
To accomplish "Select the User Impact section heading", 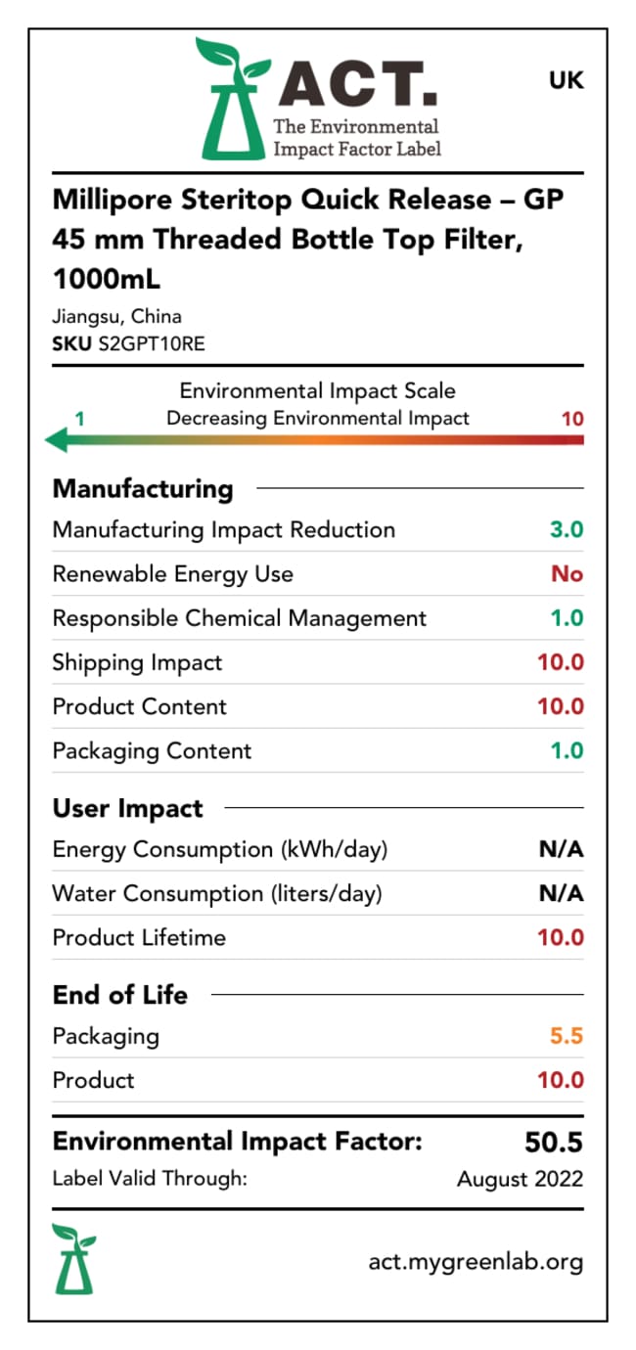I will coord(128,808).
